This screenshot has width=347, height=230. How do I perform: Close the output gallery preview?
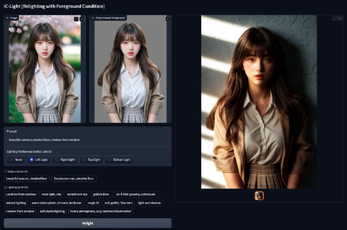point(339,18)
